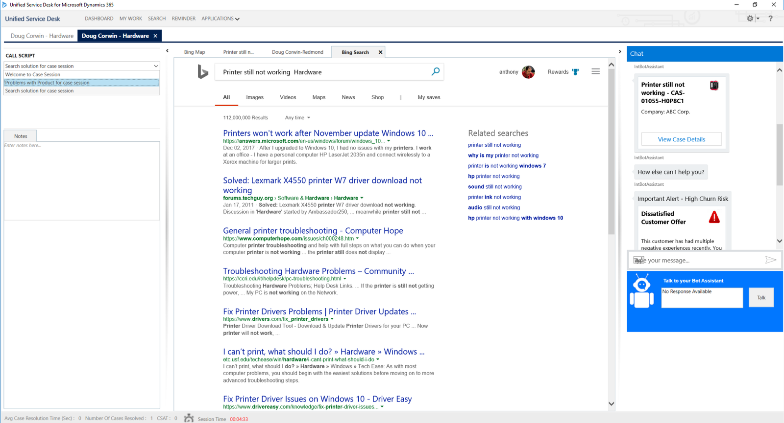Image resolution: width=784 pixels, height=423 pixels.
Task: Open the settings gear icon
Action: pos(750,19)
